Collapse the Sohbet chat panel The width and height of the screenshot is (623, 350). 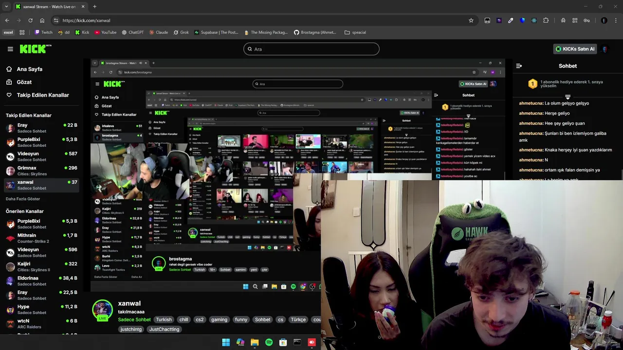click(x=519, y=66)
